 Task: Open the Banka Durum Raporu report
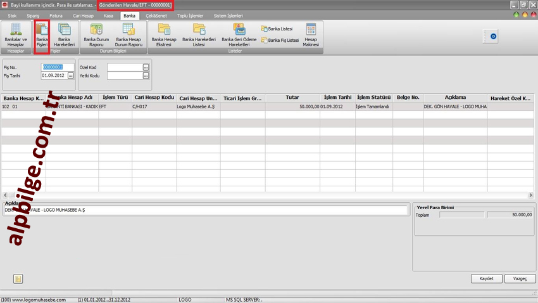click(x=96, y=34)
